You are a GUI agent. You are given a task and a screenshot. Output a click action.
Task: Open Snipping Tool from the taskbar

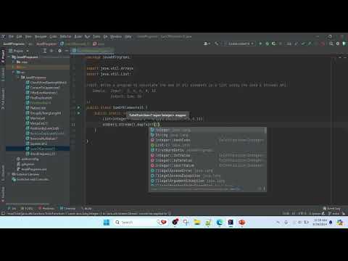pyautogui.click(x=186, y=223)
